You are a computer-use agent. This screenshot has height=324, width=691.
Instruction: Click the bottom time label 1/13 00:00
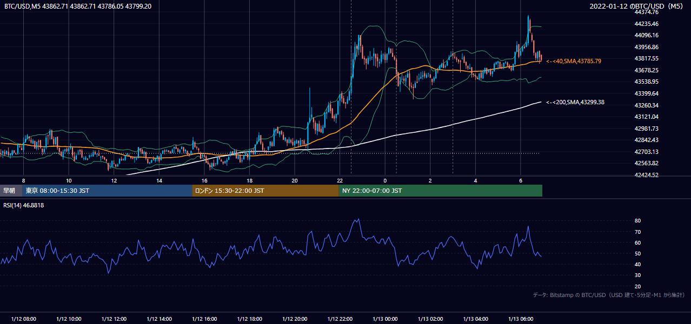385,319
